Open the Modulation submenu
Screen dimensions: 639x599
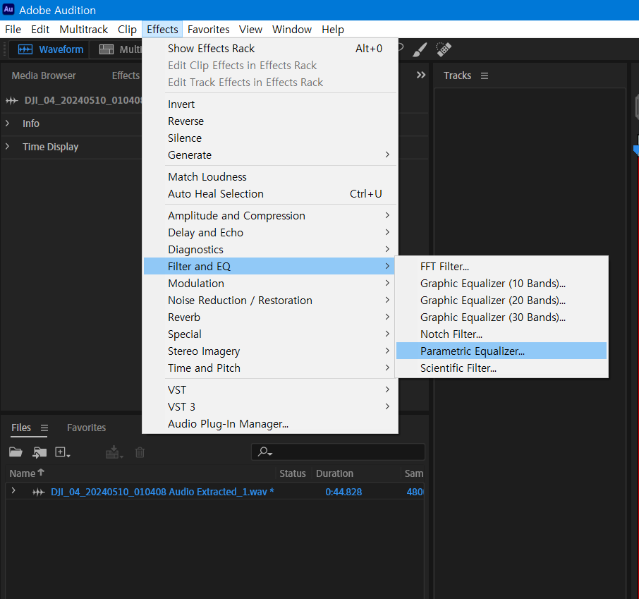(x=270, y=283)
